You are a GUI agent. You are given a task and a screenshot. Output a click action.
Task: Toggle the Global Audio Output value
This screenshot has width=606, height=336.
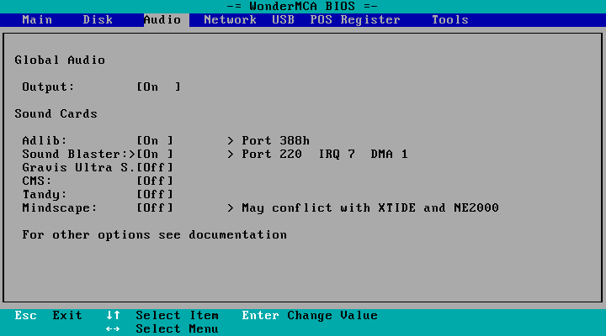tap(159, 87)
